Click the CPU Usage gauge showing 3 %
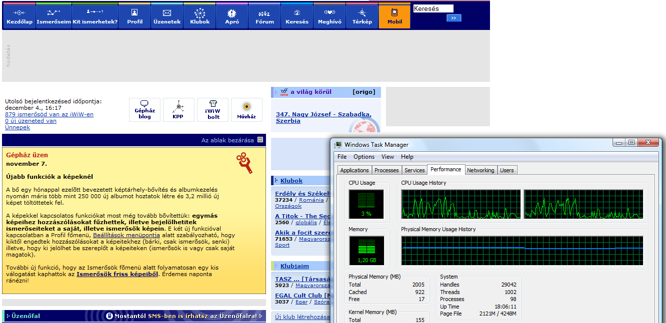 click(366, 204)
